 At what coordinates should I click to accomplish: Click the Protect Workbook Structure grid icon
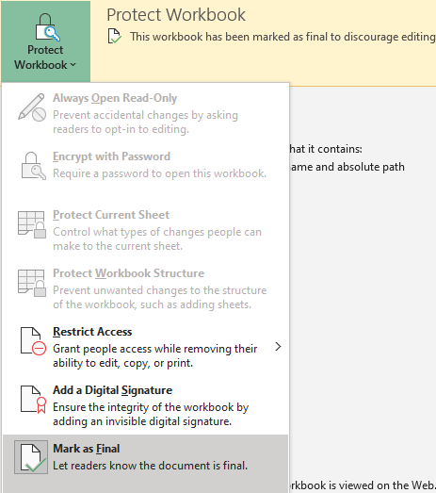(32, 283)
